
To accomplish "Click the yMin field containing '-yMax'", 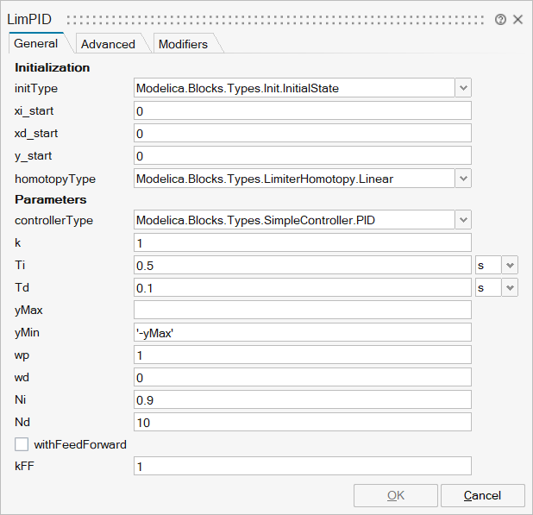I will (302, 332).
